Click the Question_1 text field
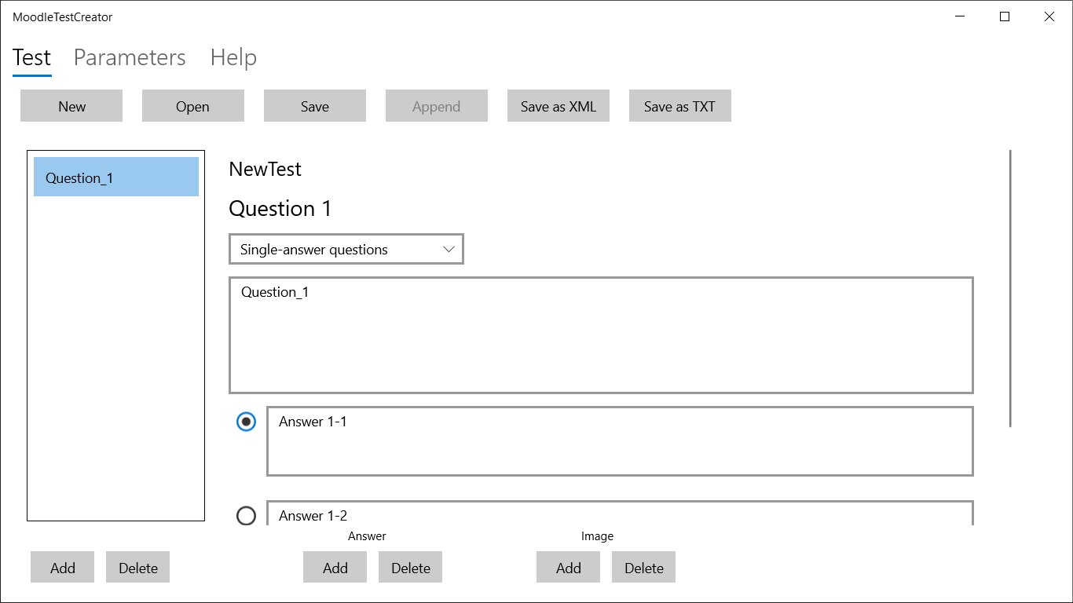The width and height of the screenshot is (1073, 603). 601,334
